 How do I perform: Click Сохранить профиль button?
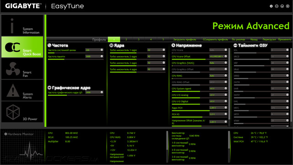tap(216, 39)
